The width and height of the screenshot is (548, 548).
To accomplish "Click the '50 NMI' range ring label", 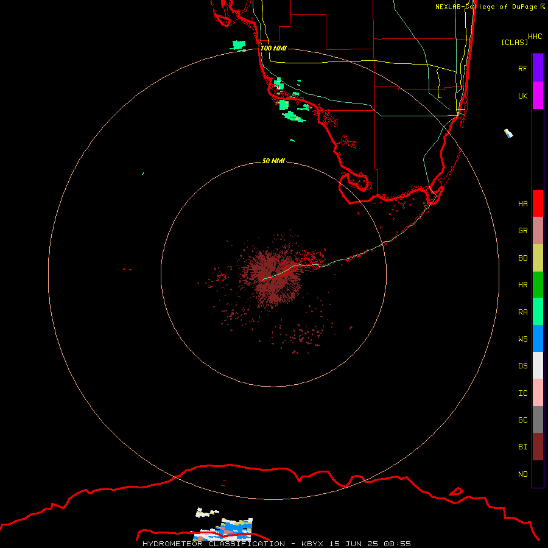I will (273, 161).
